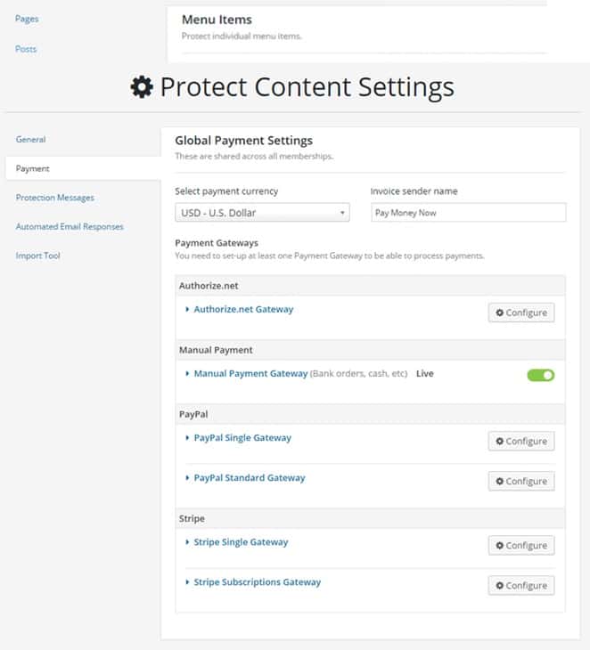Open the Stripe Single Gateway link
The height and width of the screenshot is (650, 590).
pyautogui.click(x=241, y=542)
